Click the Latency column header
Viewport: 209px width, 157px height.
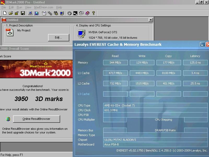(195, 56)
